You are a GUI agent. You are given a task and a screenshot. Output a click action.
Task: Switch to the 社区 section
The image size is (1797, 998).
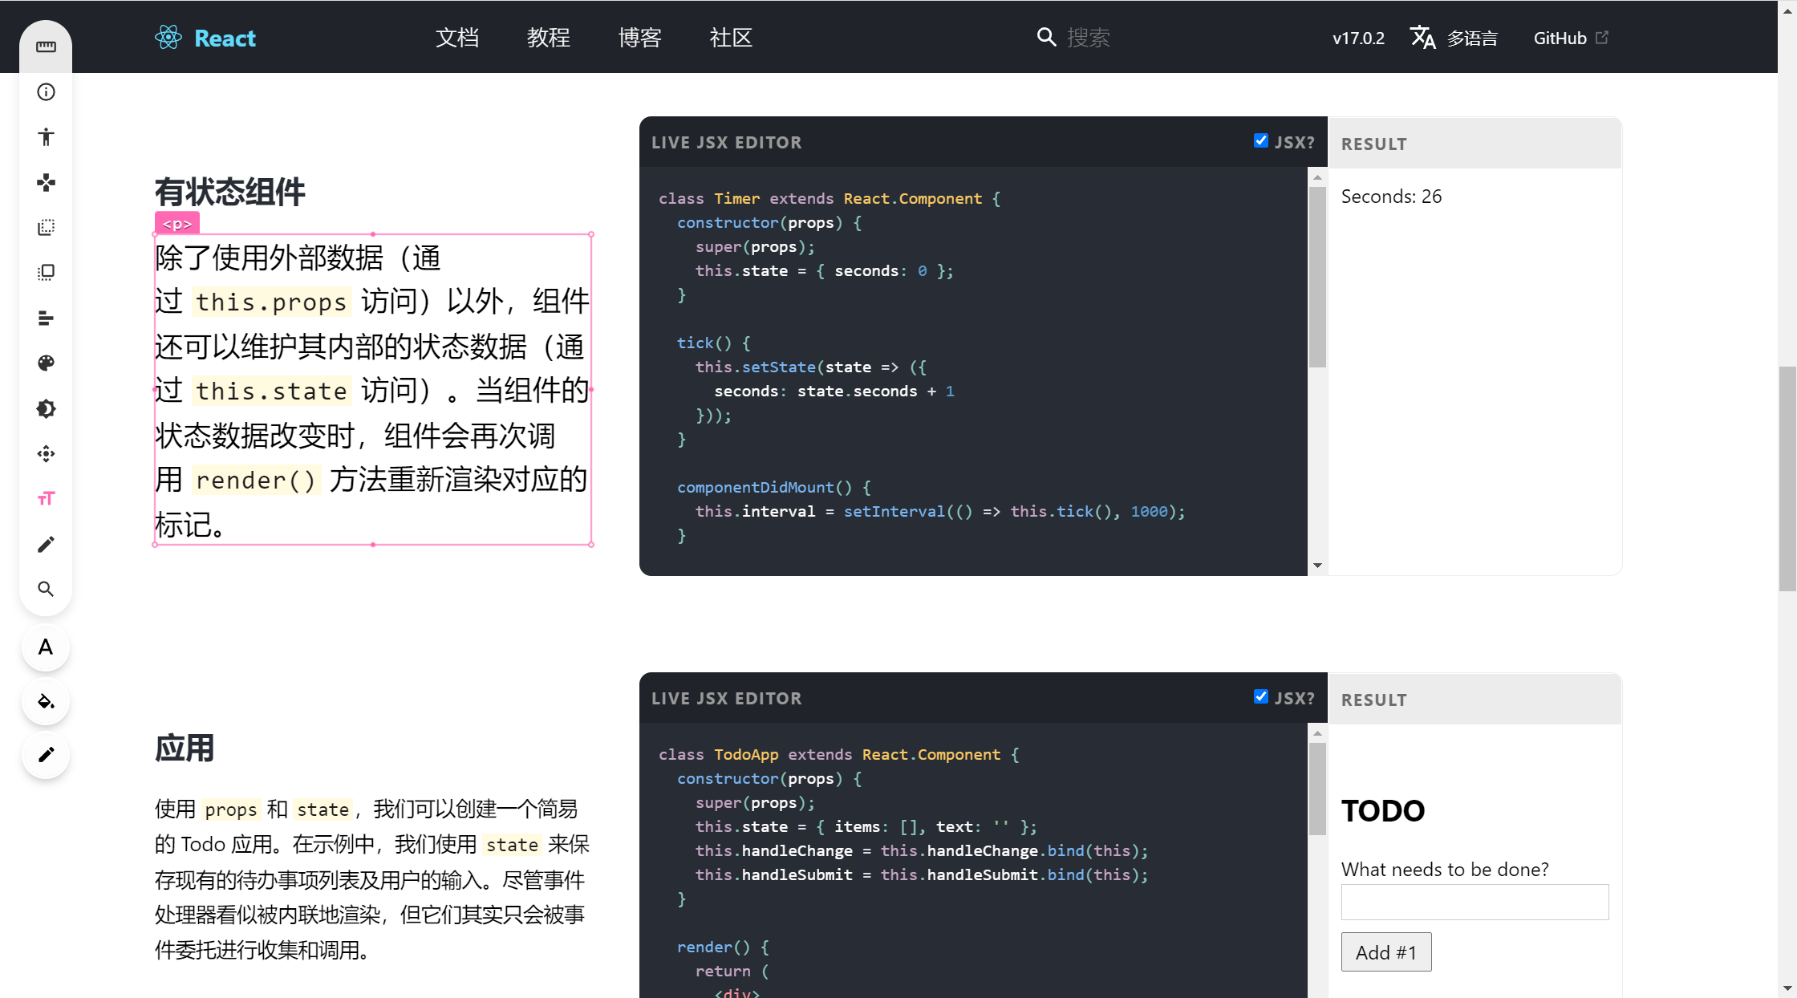(730, 38)
